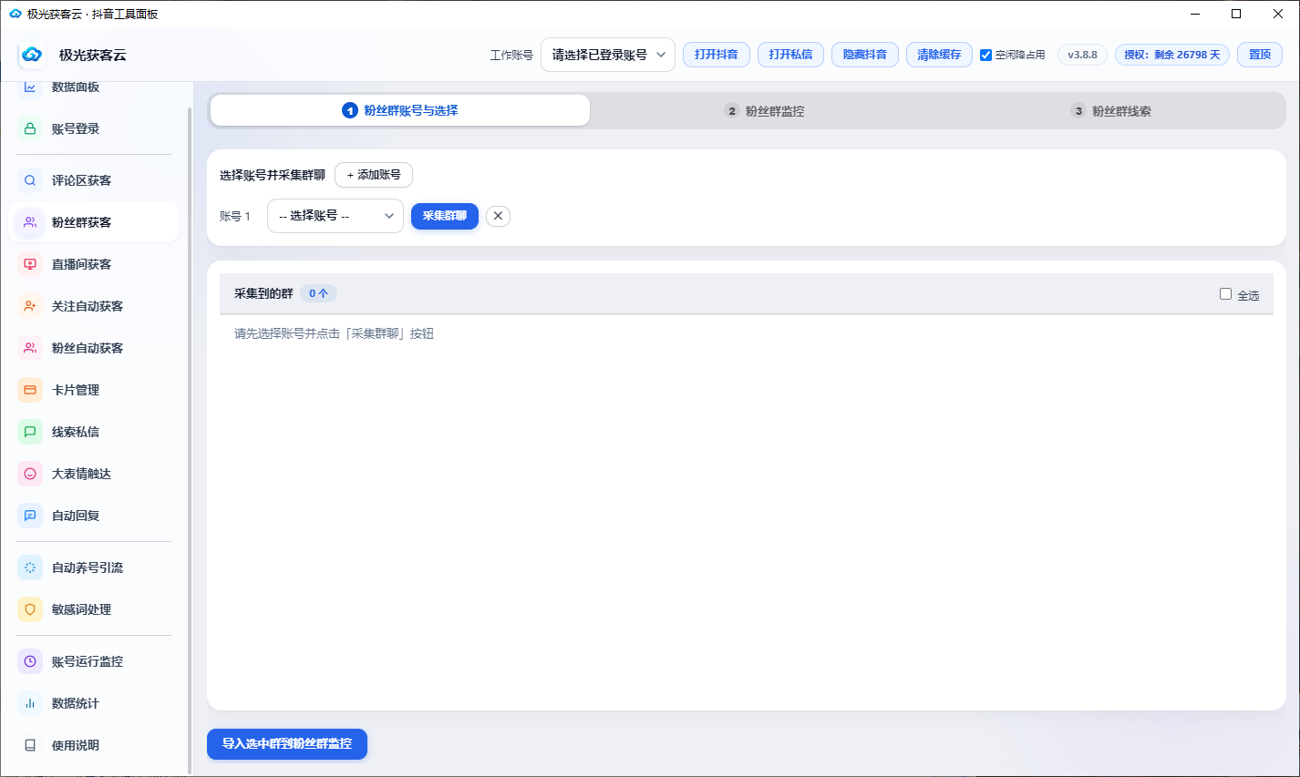The image size is (1300, 777).
Task: Open the 选择账号 dropdown for 账号 1
Action: pyautogui.click(x=335, y=216)
